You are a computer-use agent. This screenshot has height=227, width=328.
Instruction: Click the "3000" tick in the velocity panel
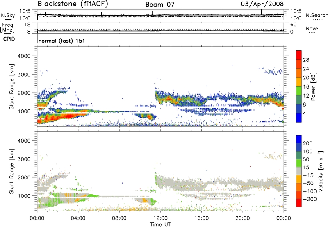[24, 159]
